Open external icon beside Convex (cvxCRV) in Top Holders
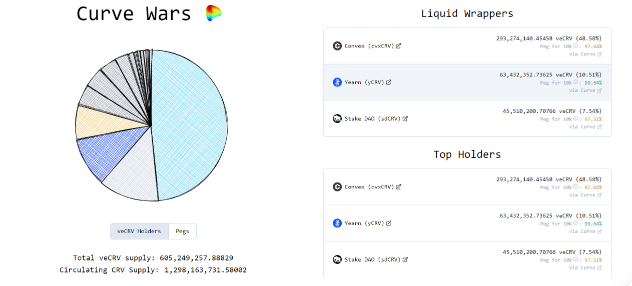Screen dimensions: 632x286 398,187
